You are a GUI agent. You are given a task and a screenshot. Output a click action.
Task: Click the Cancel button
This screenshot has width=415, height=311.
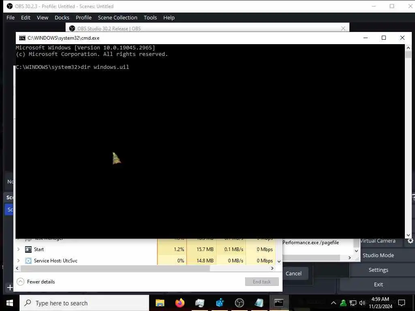293,273
